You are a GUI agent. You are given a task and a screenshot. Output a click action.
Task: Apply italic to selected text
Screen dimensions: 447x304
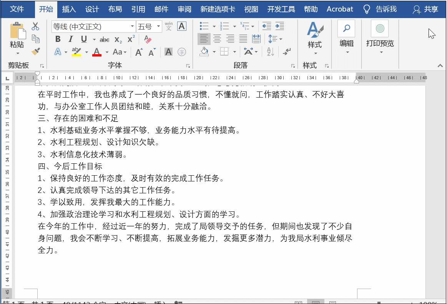pos(71,39)
